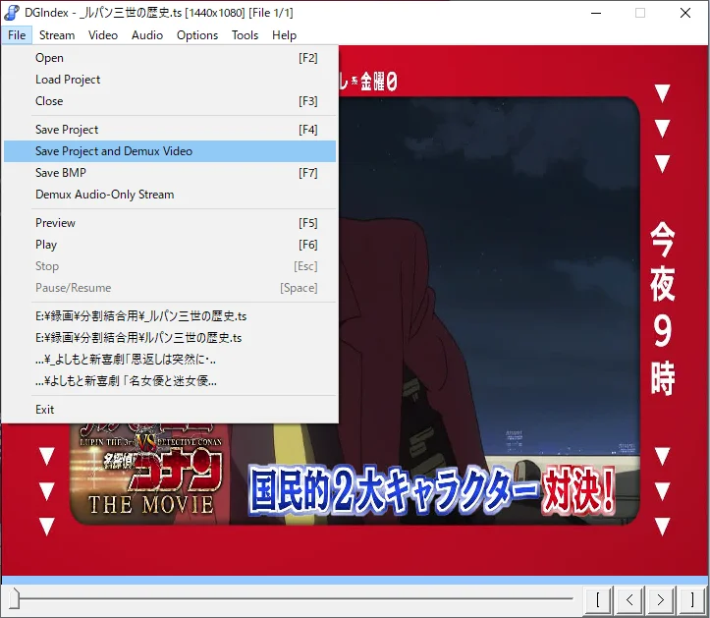
Task: Open the Video menu
Action: pos(103,35)
